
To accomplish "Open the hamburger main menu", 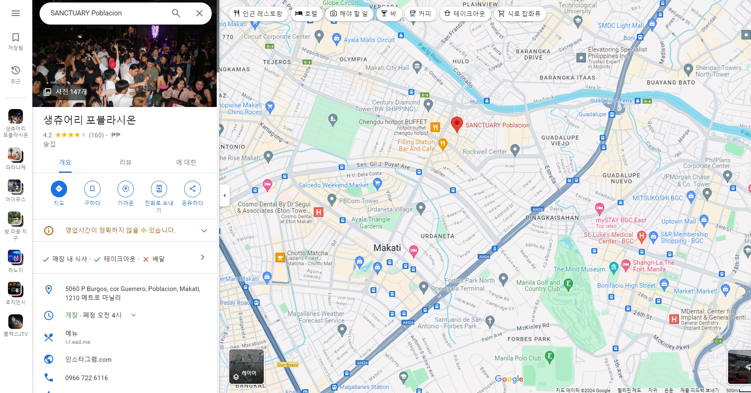I will 15,13.
